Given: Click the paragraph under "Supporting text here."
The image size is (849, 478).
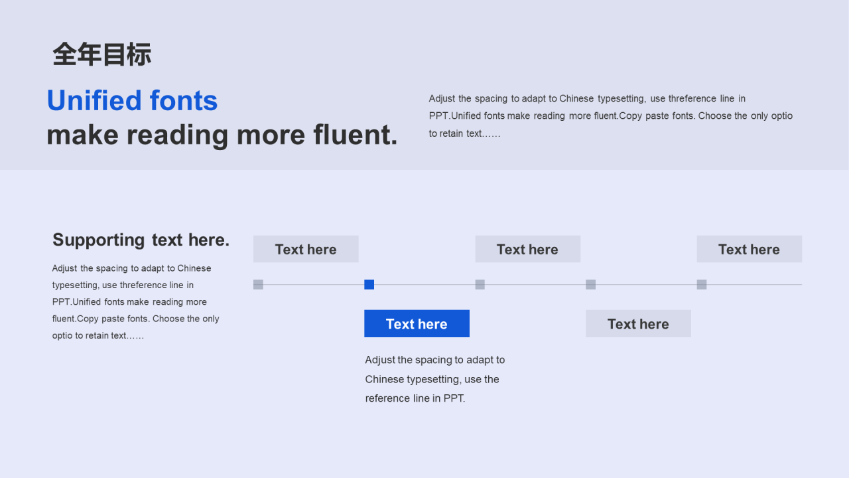Looking at the screenshot, I should (136, 302).
